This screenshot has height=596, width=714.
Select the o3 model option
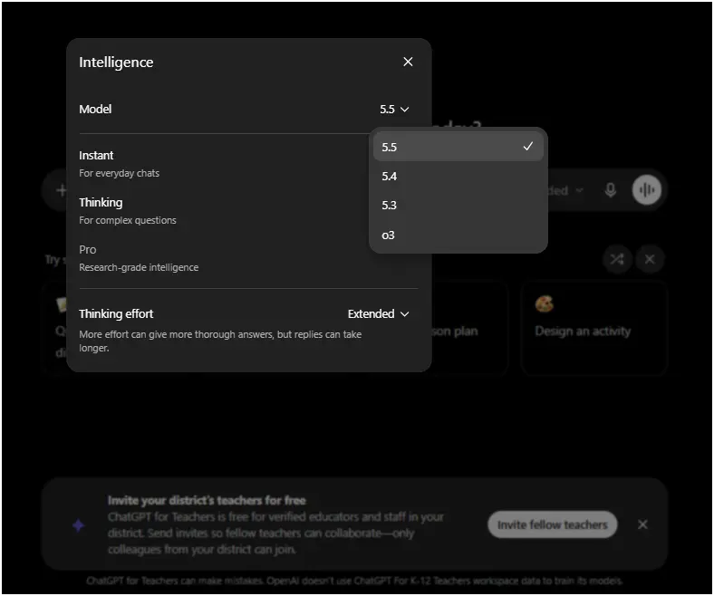[458, 236]
